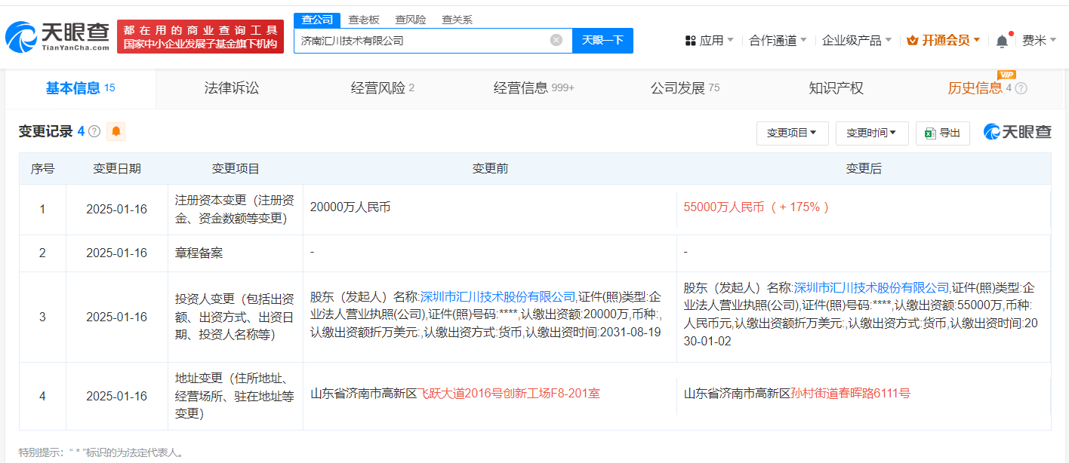
Task: Switch to the 知识产权 tab
Action: pos(836,88)
